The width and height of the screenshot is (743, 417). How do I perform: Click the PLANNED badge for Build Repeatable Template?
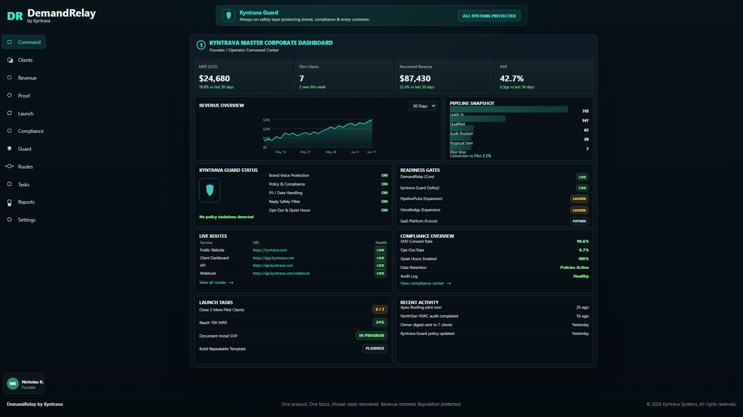375,349
